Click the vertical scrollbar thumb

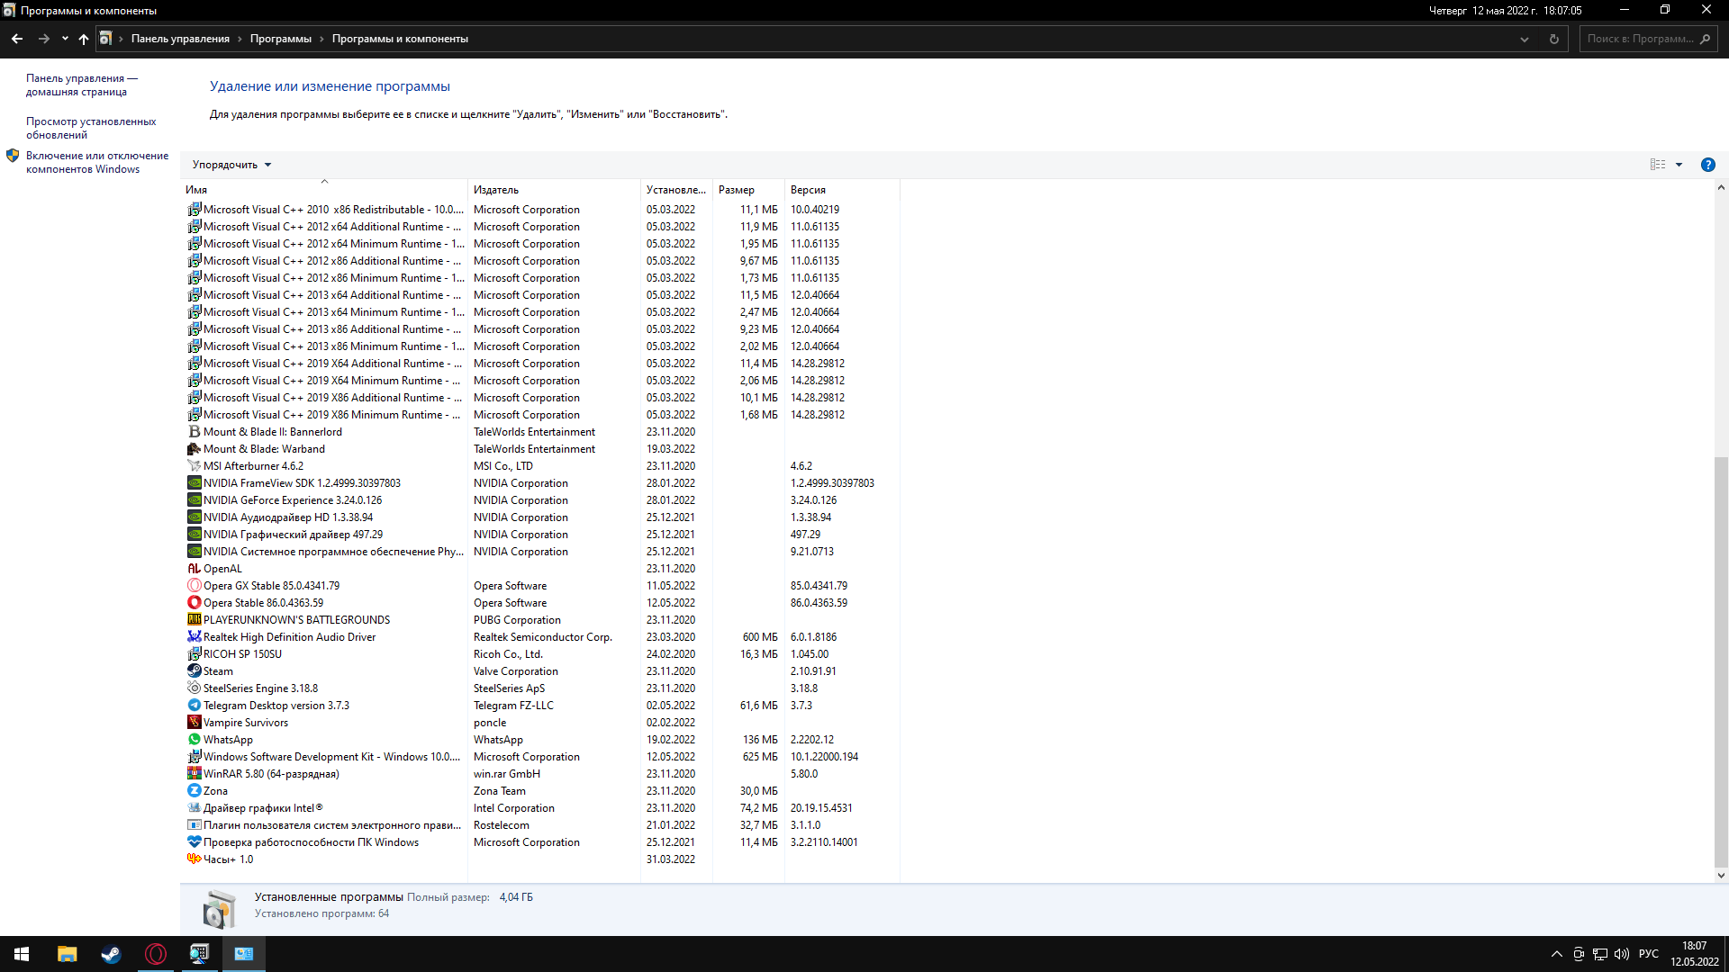pos(1721,661)
